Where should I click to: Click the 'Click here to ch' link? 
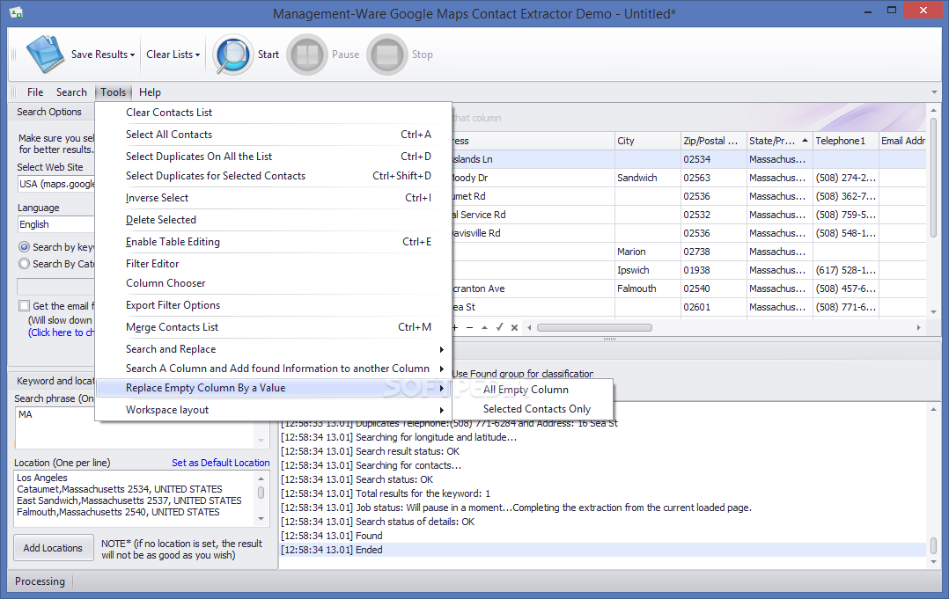click(x=61, y=332)
